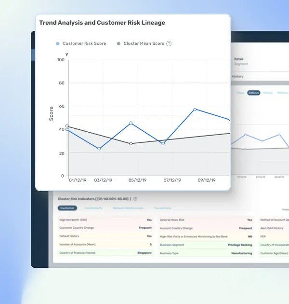Click the cluster mean low point near 05/12/19
The image size is (289, 304).
tap(131, 144)
